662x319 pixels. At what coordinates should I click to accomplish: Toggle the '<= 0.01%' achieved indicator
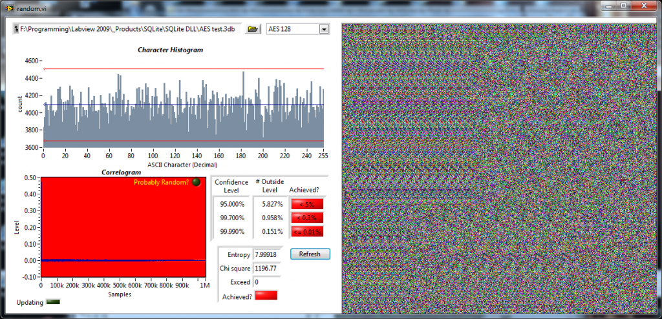[307, 231]
